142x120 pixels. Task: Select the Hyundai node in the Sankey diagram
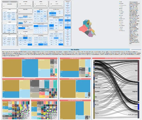click(x=94, y=91)
